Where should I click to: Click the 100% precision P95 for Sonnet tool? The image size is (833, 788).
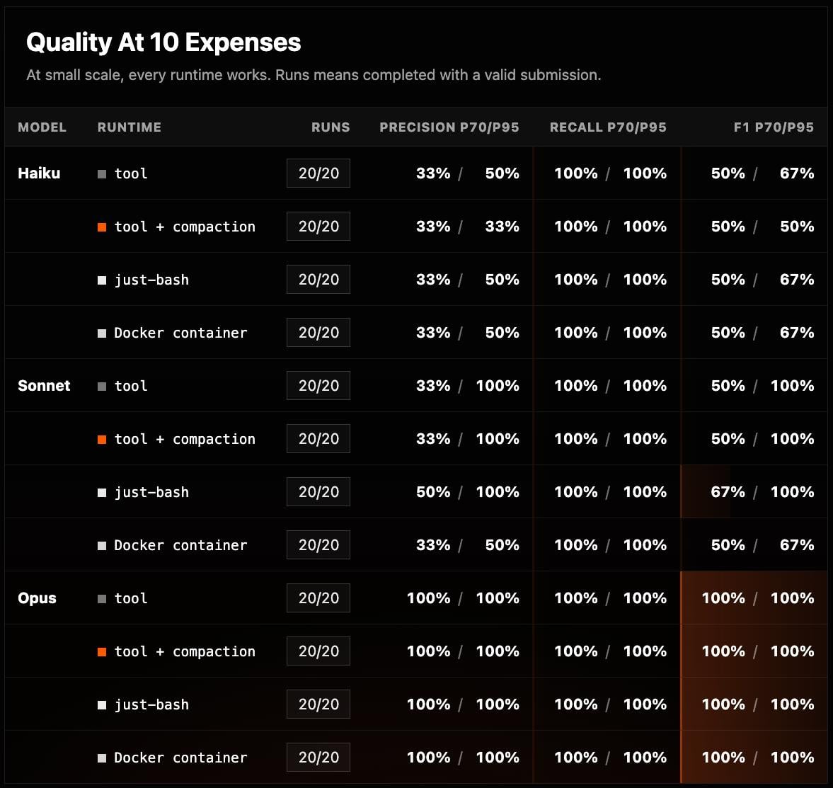click(x=498, y=386)
